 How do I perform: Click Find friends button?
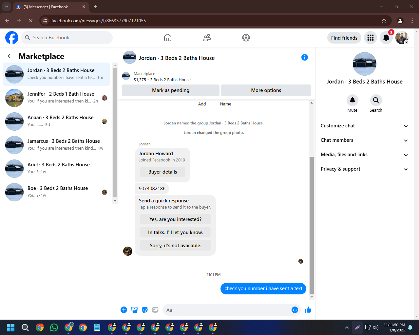(x=344, y=38)
